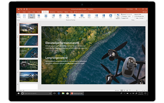Open Windows Start menu
164x103 pixels.
pyautogui.click(x=18, y=93)
